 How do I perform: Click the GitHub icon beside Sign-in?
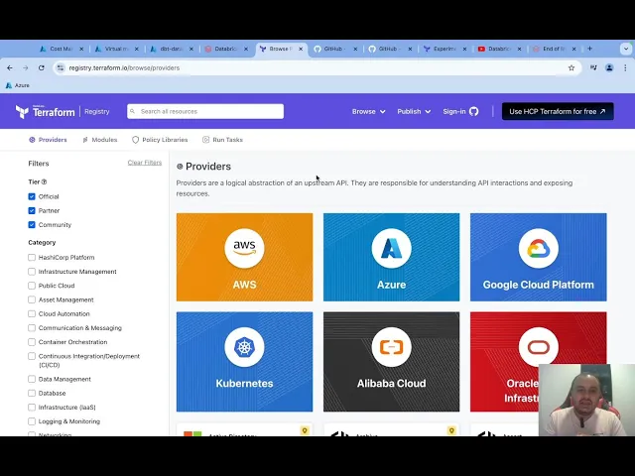coord(474,111)
